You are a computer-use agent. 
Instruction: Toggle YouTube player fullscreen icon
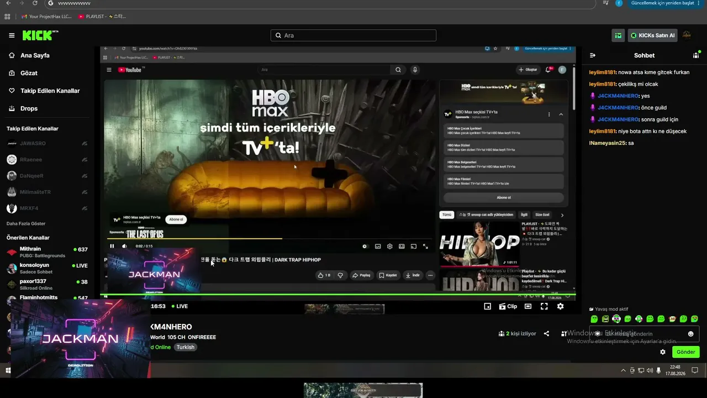pos(425,246)
